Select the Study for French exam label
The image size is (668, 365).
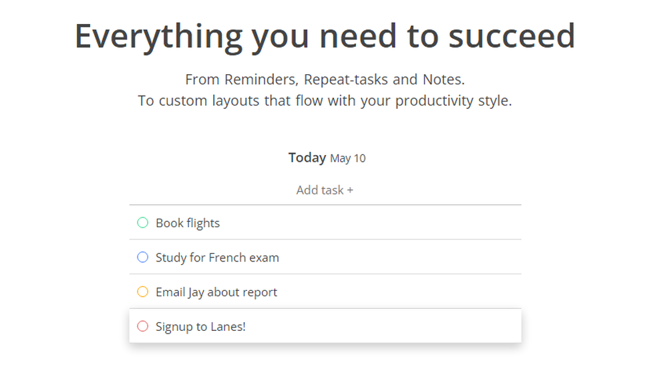pyautogui.click(x=217, y=258)
